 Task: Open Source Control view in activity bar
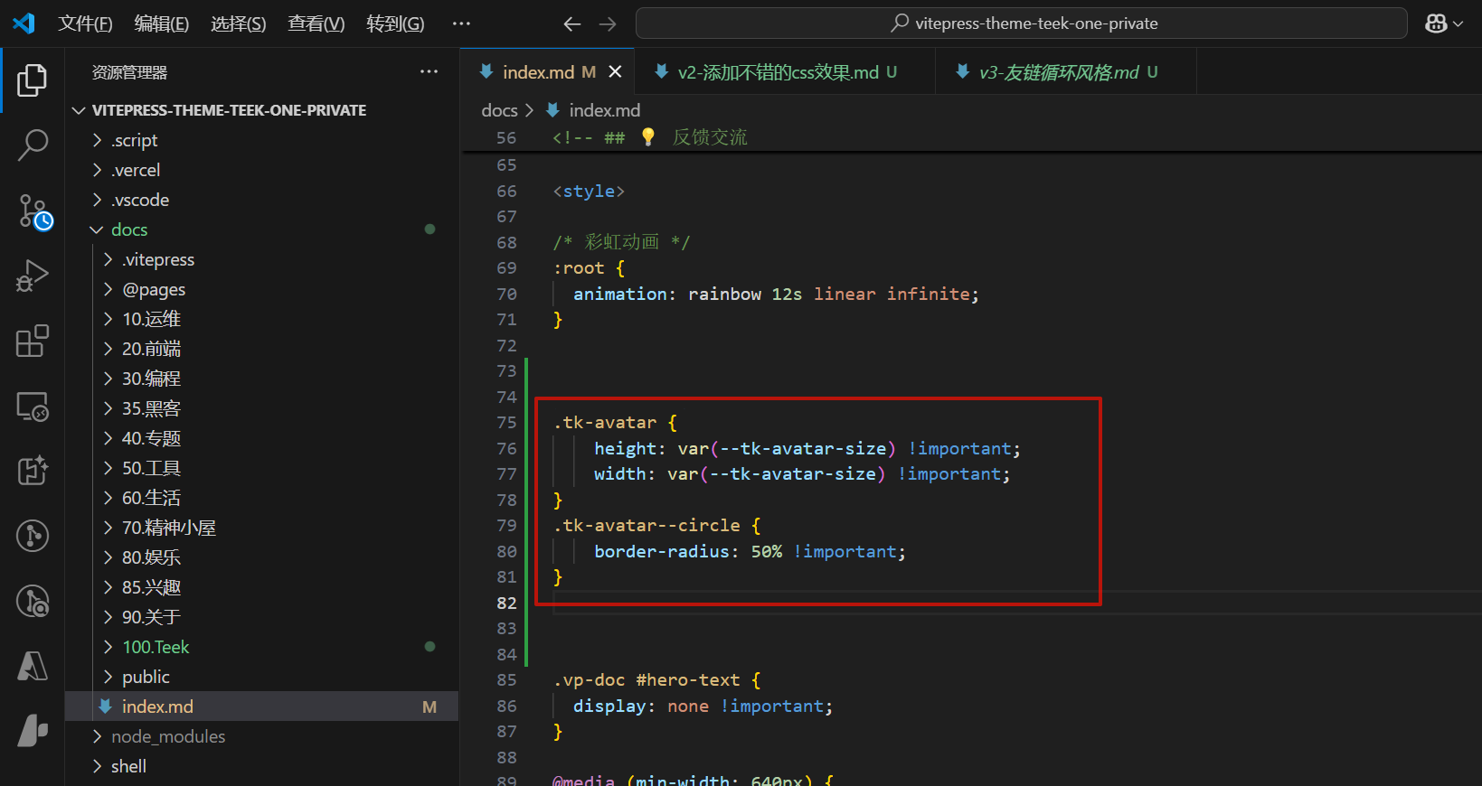click(34, 211)
